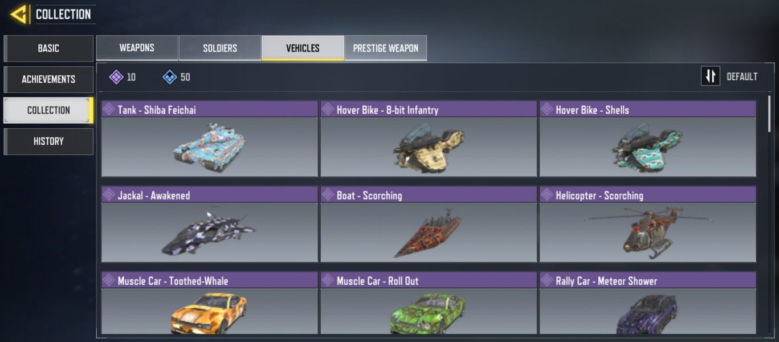Viewport: 779px width, 342px height.
Task: Select the Vehicles tab
Action: (x=303, y=48)
